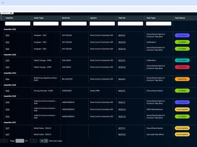Click Incomplete badge for OEM Maintenance task

coord(182,109)
